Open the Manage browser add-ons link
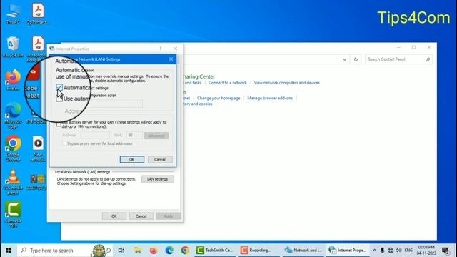 270,99
